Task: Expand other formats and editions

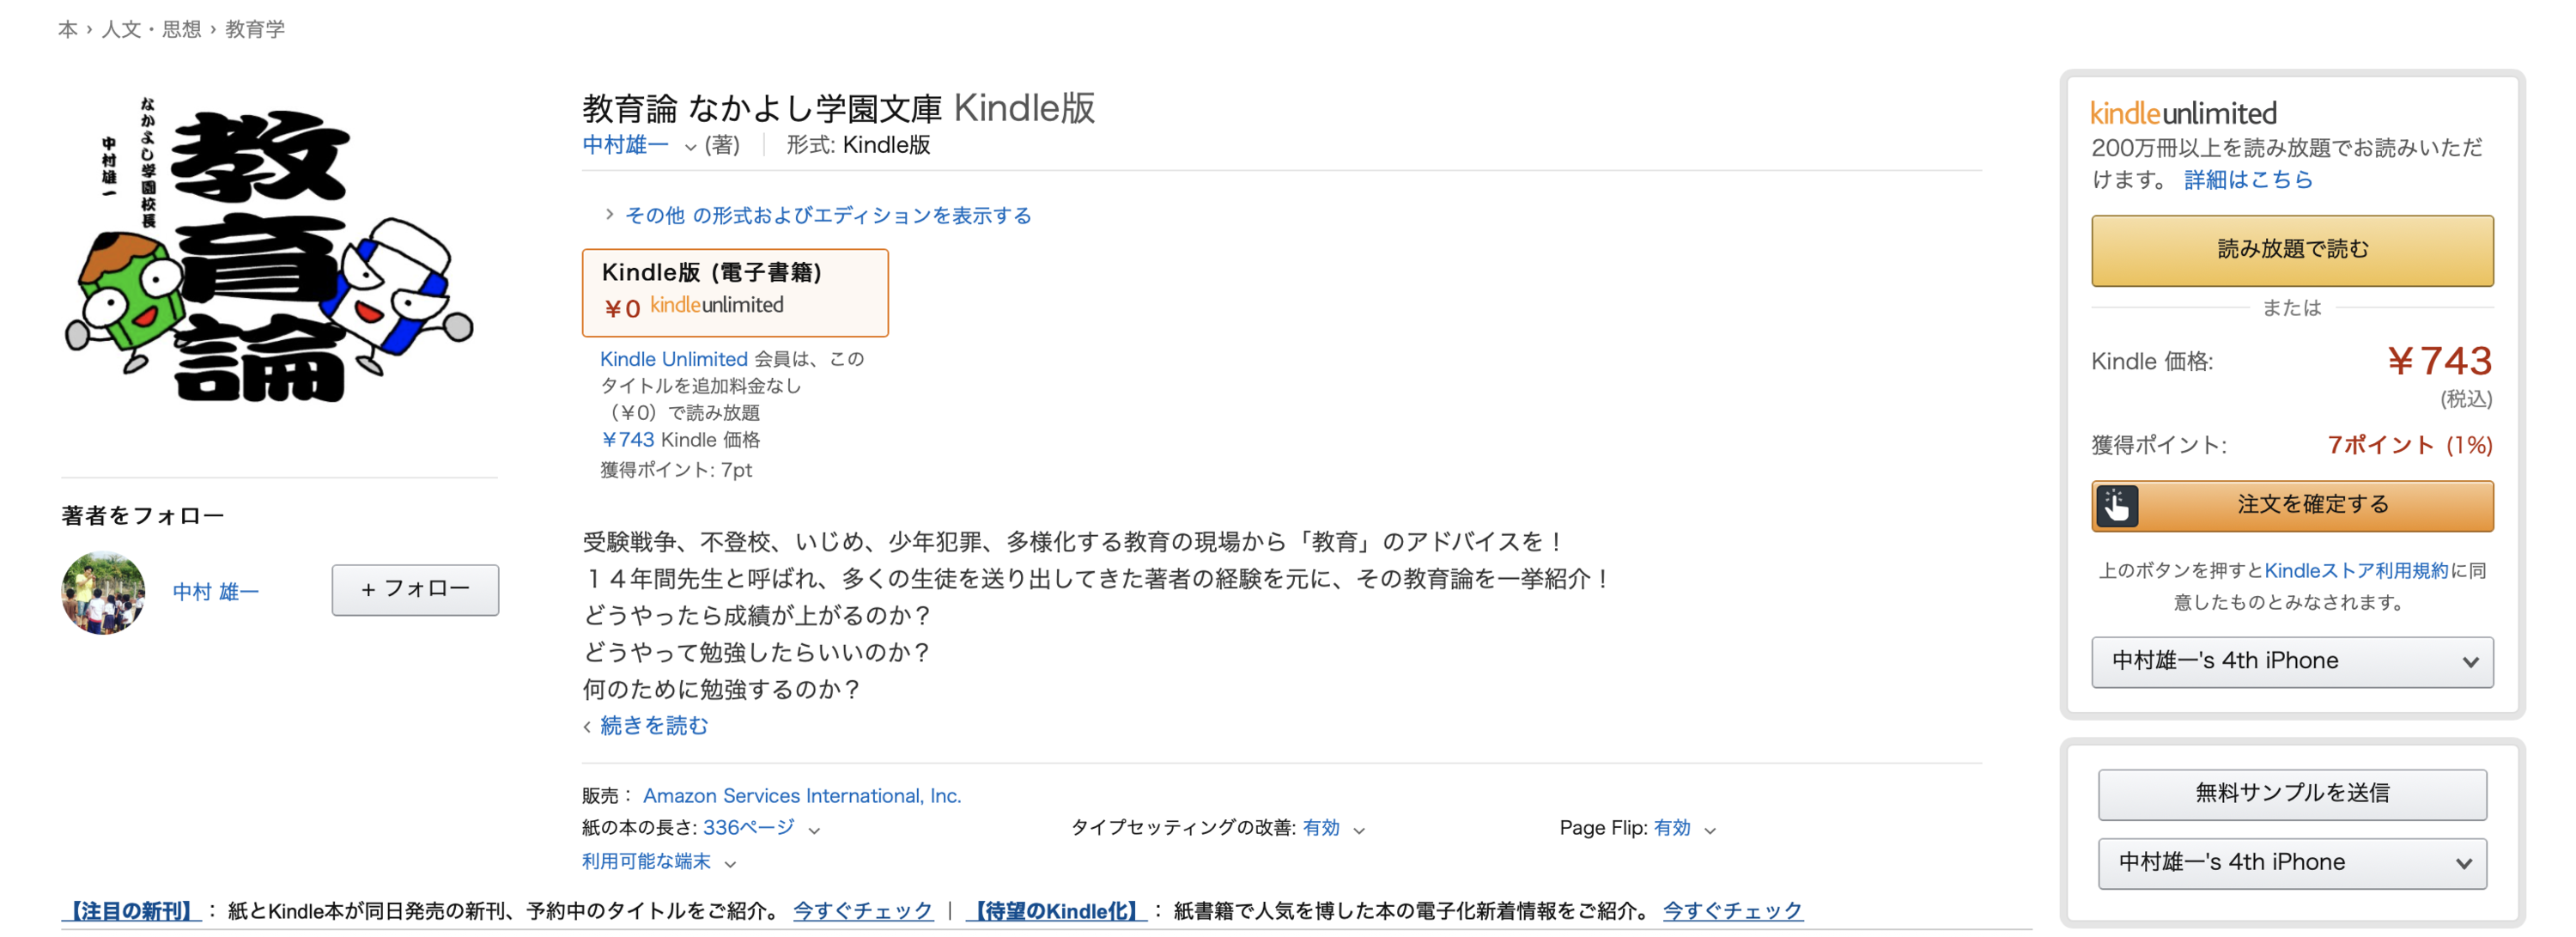Action: (x=827, y=215)
